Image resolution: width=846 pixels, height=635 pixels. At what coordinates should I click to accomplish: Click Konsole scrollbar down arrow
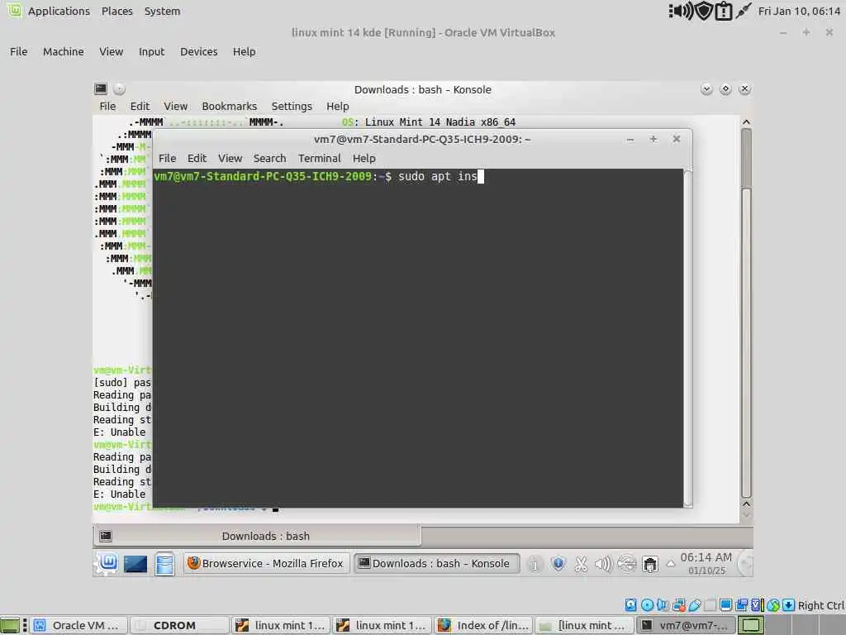(746, 514)
